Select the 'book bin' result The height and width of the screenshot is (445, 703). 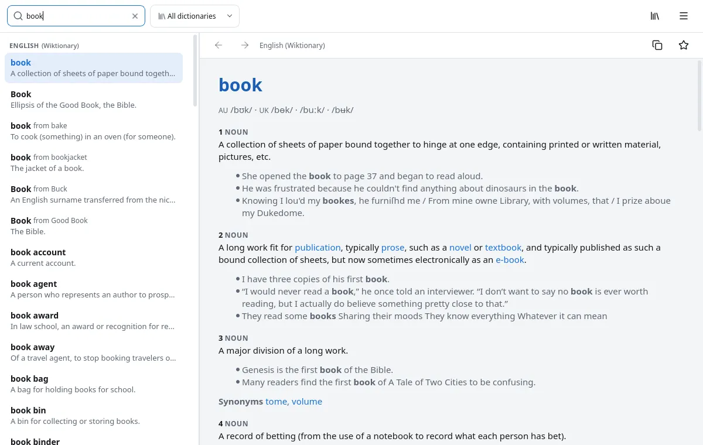(x=94, y=416)
